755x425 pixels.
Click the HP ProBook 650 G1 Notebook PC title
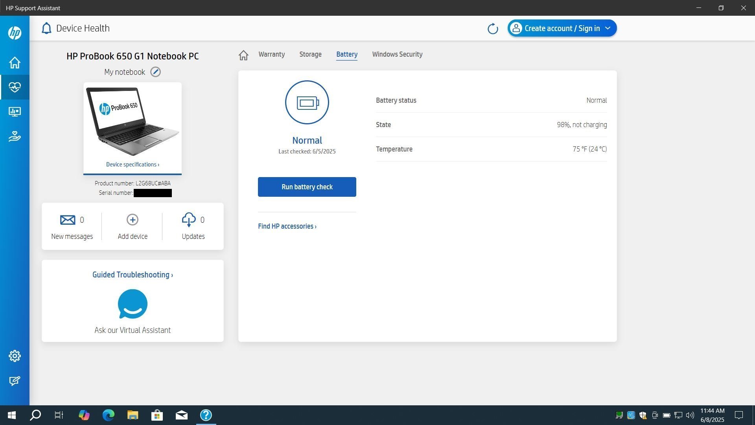pos(133,56)
